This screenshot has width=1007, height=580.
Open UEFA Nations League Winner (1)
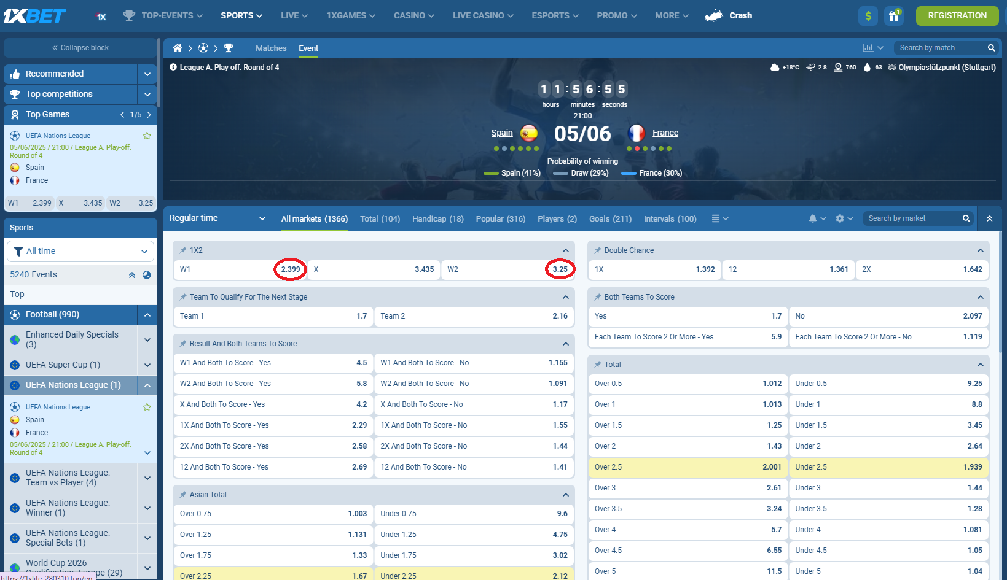(70, 508)
